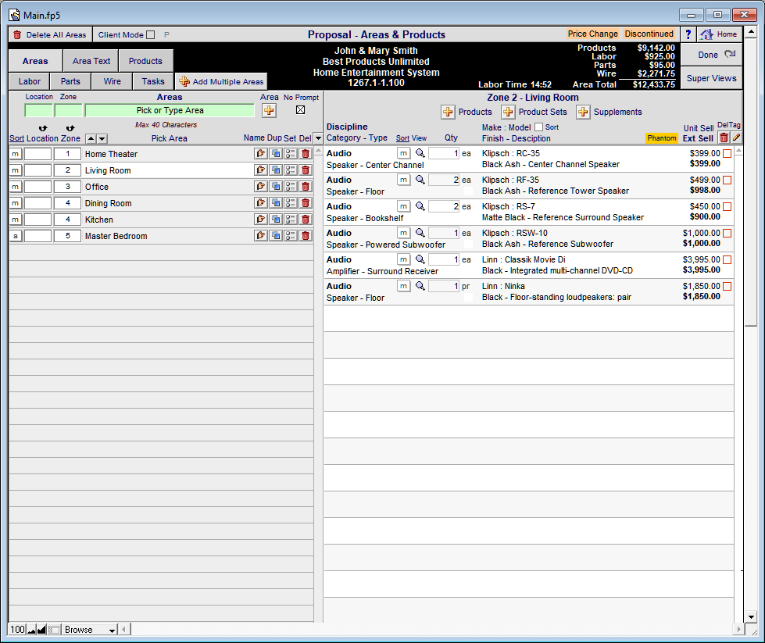This screenshot has height=643, width=765.
Task: Switch to the Area Text tab
Action: pyautogui.click(x=91, y=61)
